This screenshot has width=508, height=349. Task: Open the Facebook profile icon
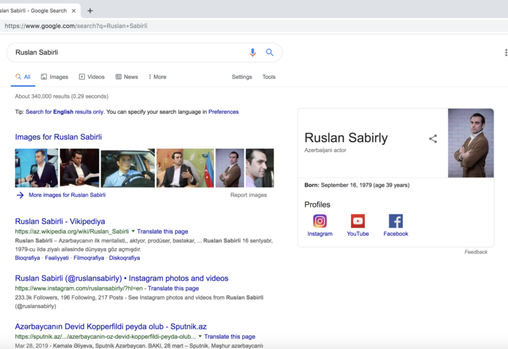[x=396, y=221]
